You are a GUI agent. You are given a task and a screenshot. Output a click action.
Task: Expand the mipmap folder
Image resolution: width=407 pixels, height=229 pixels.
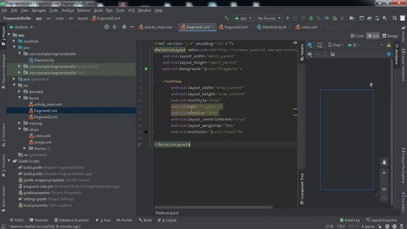coord(20,123)
